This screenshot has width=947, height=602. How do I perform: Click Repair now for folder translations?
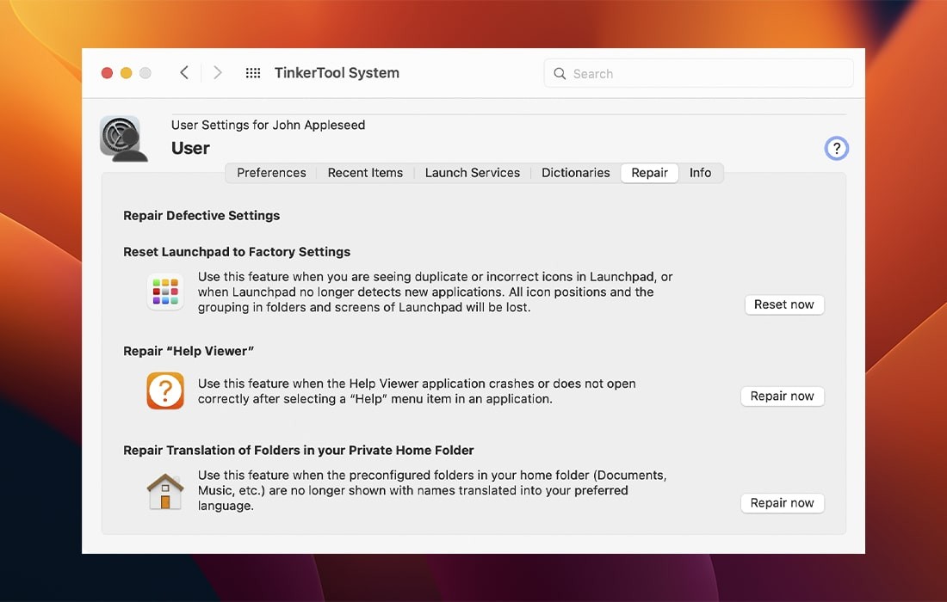coord(782,503)
